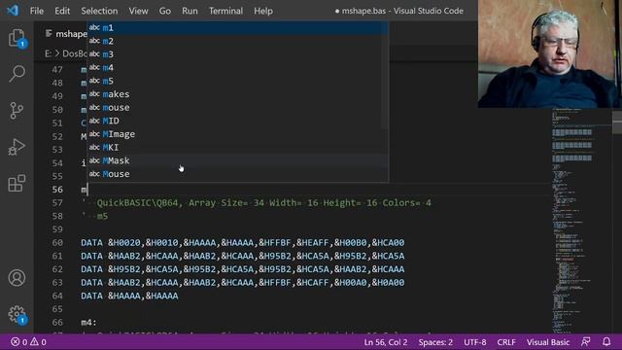Image resolution: width=622 pixels, height=350 pixels.
Task: Choose the m1 autocomplete suggestion
Action: [237, 28]
